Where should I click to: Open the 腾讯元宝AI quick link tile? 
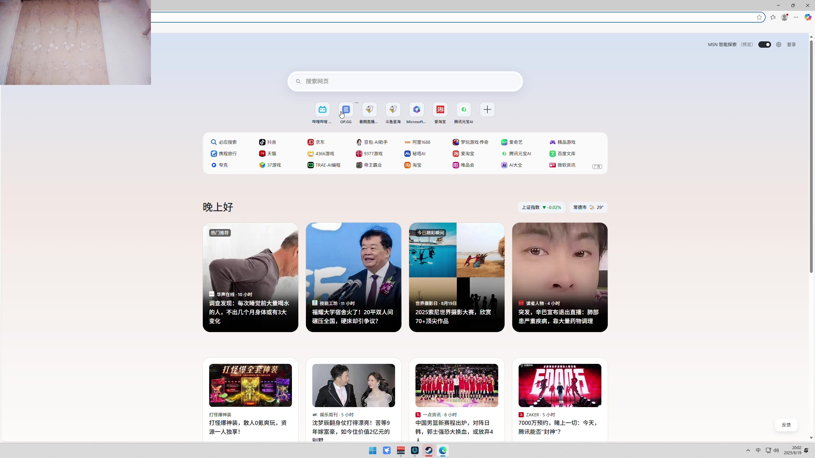(464, 110)
